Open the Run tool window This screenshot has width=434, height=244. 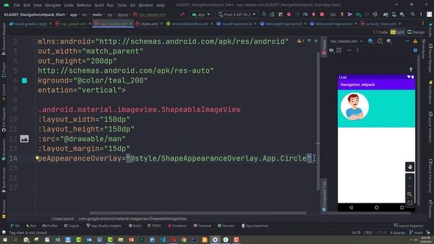click(x=31, y=226)
